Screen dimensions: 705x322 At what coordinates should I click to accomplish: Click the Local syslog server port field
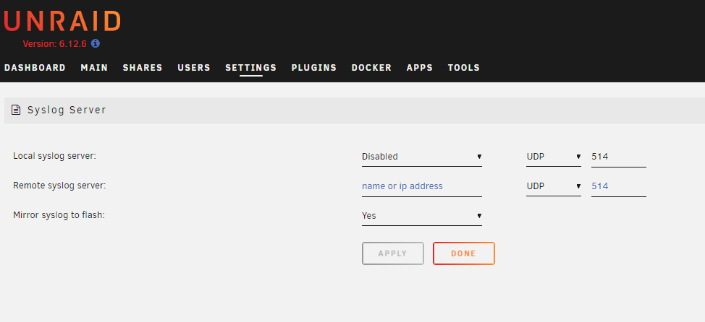click(x=619, y=157)
